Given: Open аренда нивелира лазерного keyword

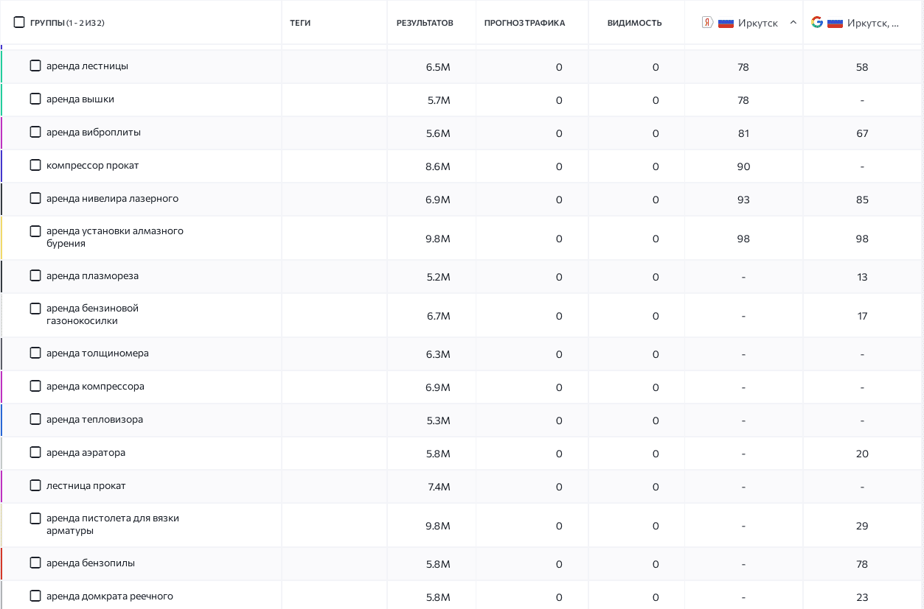Looking at the screenshot, I should click(112, 199).
